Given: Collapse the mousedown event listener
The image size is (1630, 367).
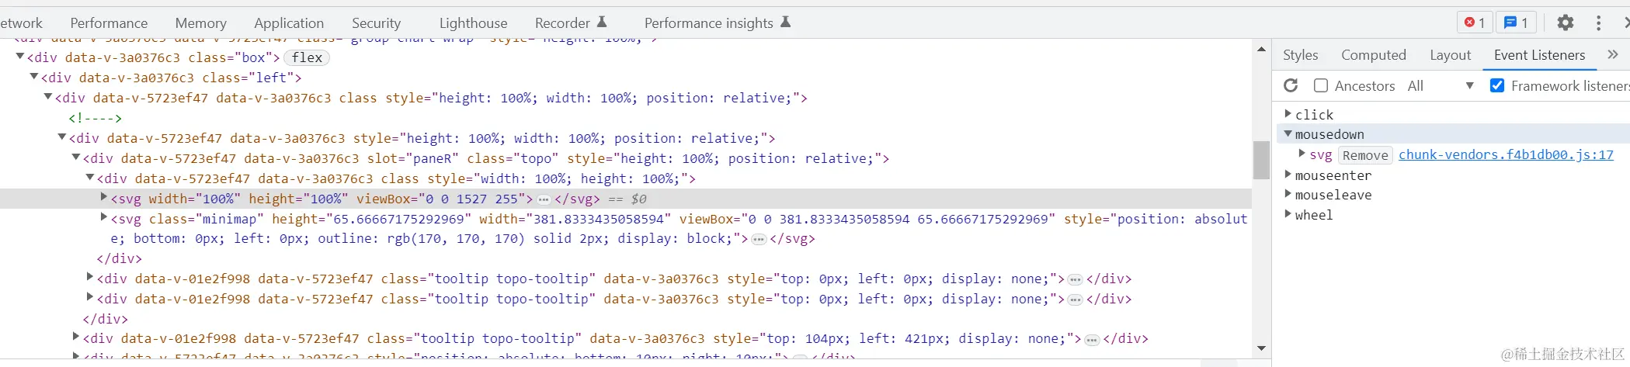Looking at the screenshot, I should (x=1288, y=133).
